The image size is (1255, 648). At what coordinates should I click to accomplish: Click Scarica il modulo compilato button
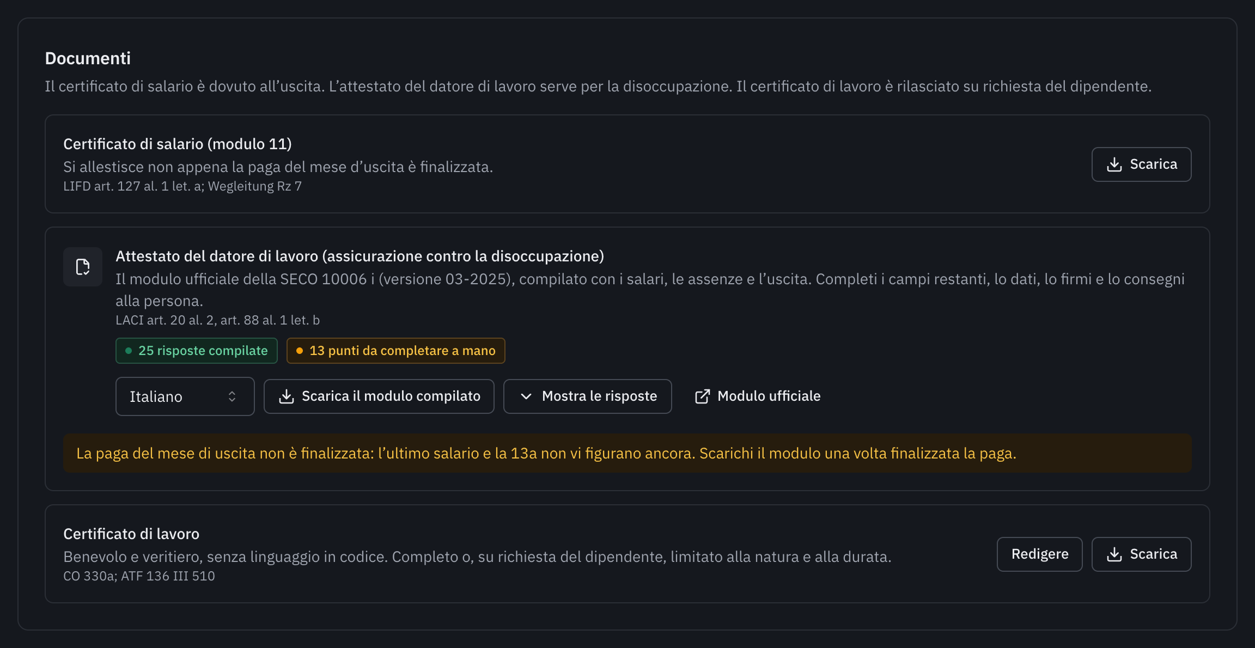379,396
